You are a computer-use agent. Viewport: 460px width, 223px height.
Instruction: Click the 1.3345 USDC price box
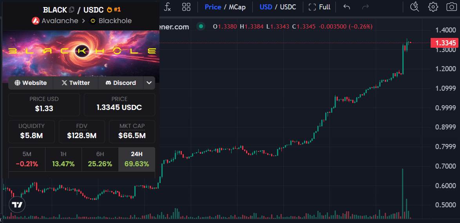(x=120, y=104)
